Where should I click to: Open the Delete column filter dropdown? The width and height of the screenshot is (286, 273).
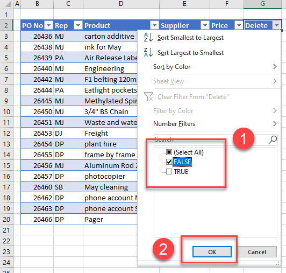click(276, 25)
